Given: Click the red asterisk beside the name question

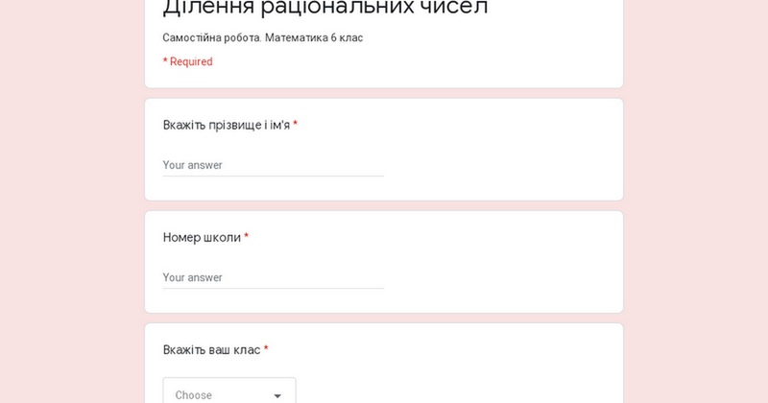Looking at the screenshot, I should (x=296, y=125).
